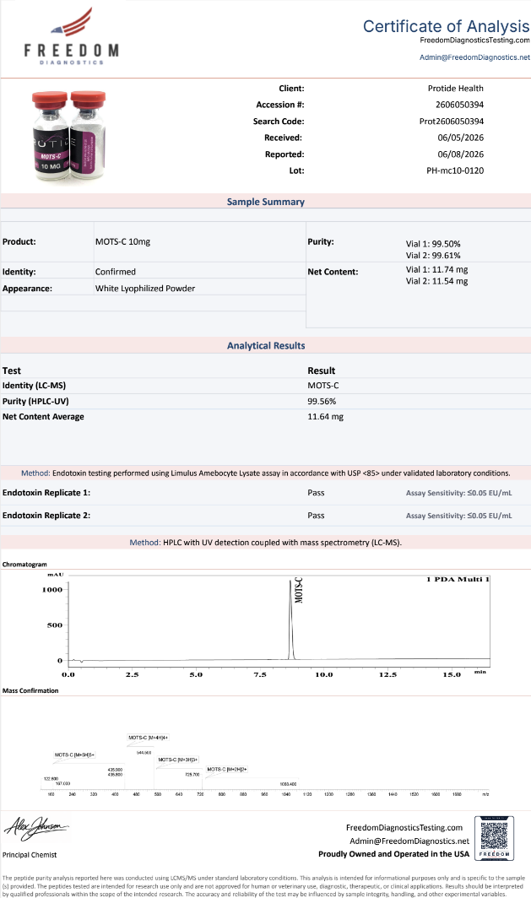Click the Endotoxin Replicate 1 Pass result

(x=316, y=493)
